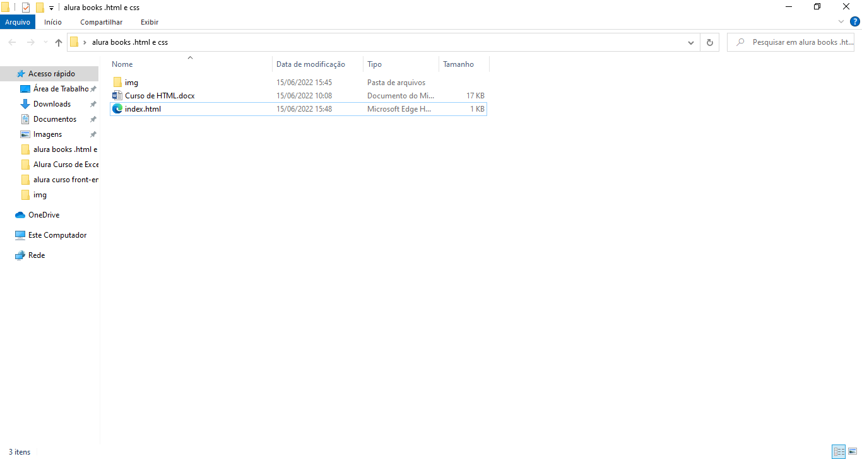The image size is (862, 459).
Task: Click the Properties quick-access icon in the title bar
Action: (26, 8)
